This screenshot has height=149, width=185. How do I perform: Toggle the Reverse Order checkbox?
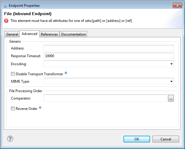(x=13, y=109)
